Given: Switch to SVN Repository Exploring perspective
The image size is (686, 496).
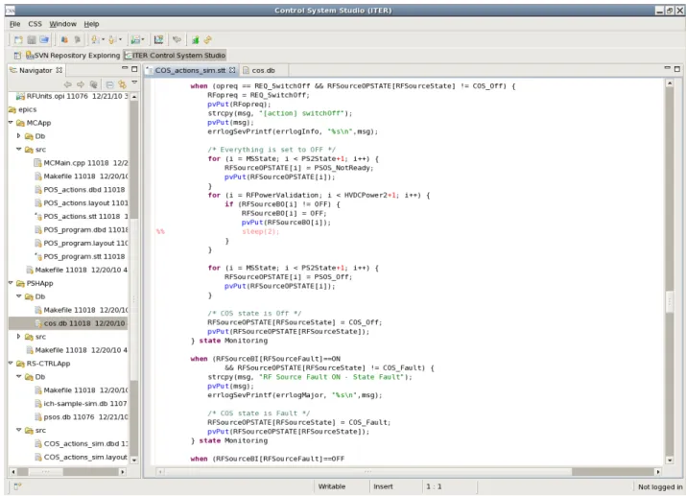Looking at the screenshot, I should 73,56.
